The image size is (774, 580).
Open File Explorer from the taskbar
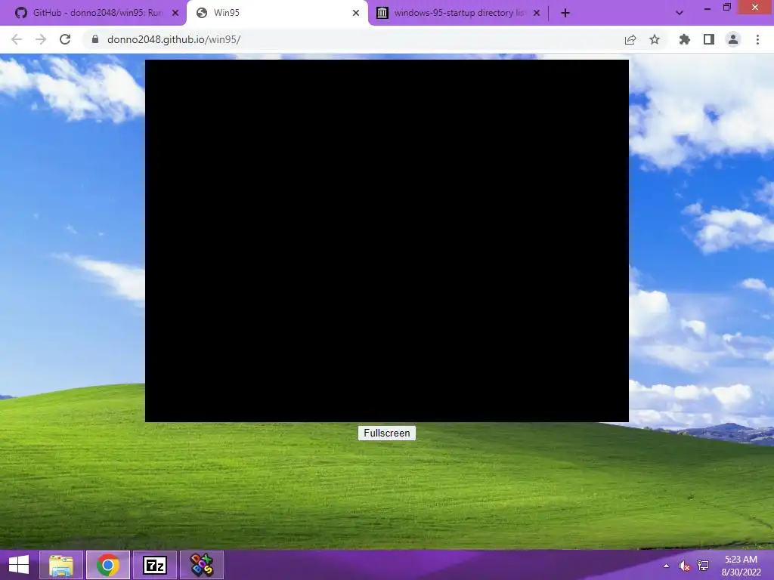click(61, 565)
